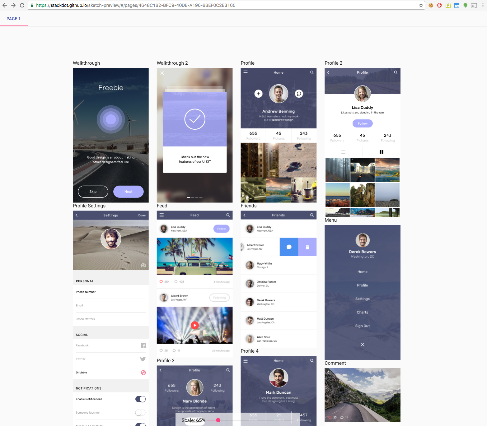Click Charts in Menu screen
The width and height of the screenshot is (487, 426).
(363, 313)
